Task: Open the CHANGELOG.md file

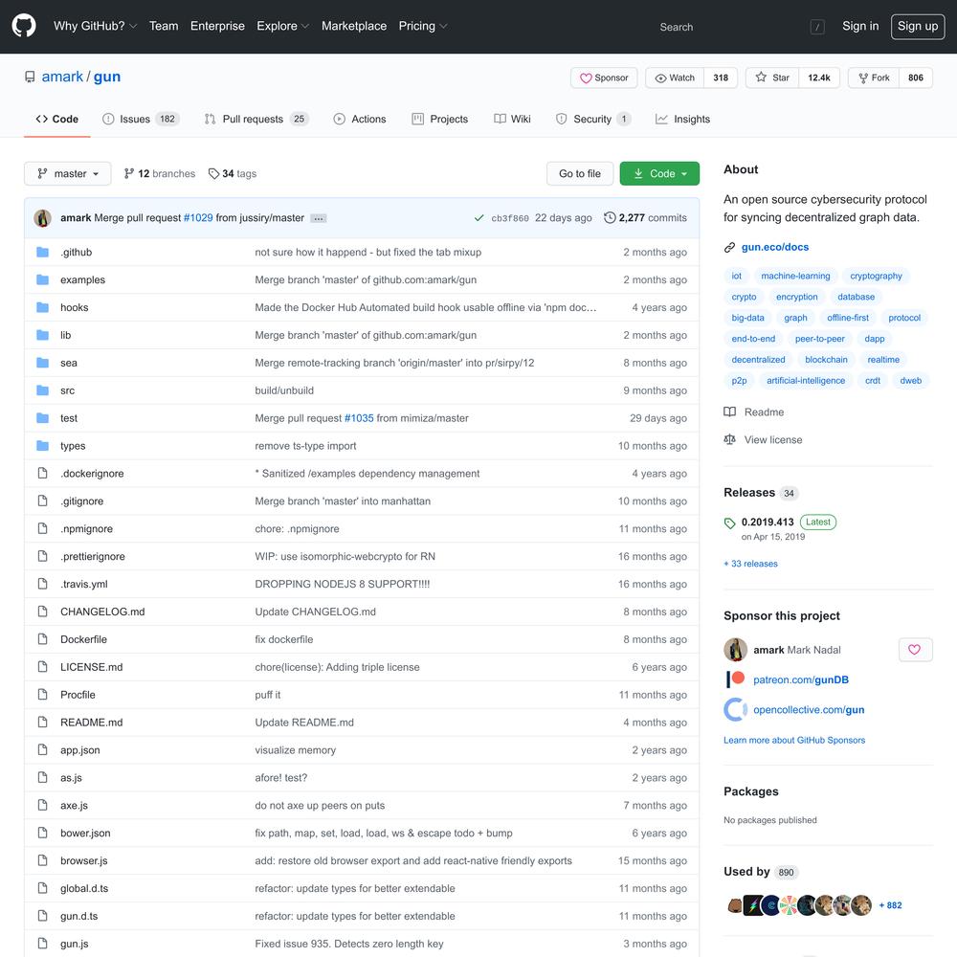Action: [x=102, y=612]
